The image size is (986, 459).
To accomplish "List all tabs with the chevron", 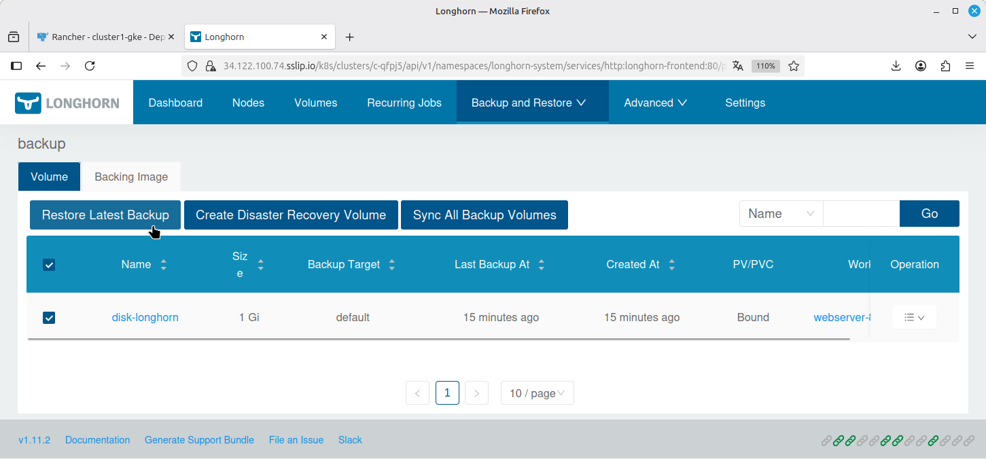I will 972,37.
